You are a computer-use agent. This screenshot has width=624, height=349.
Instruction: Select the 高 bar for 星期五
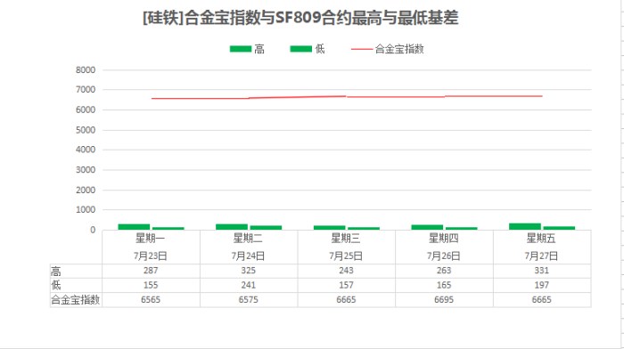[x=525, y=226]
